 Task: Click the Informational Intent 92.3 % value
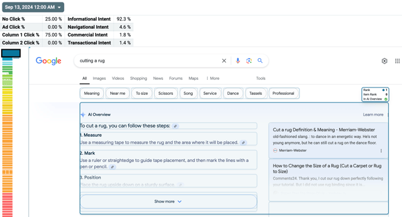(x=124, y=19)
